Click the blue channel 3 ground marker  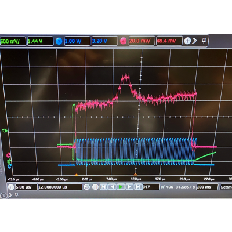point(10,166)
